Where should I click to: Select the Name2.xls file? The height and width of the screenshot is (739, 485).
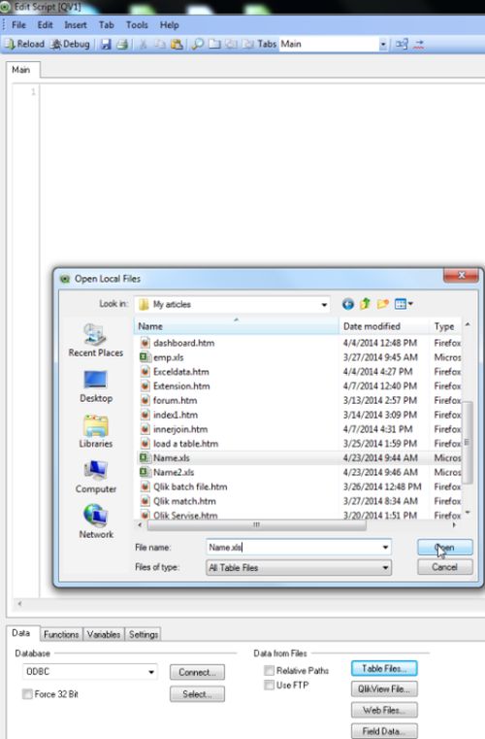point(174,472)
